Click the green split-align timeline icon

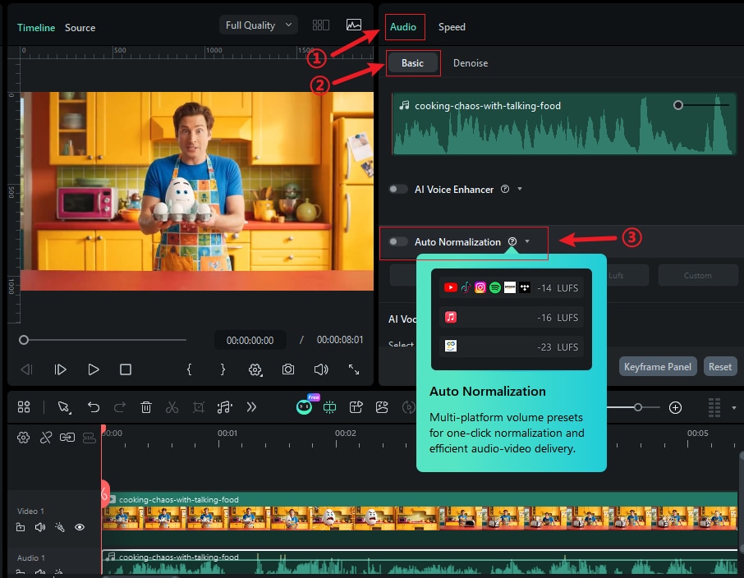pyautogui.click(x=329, y=407)
